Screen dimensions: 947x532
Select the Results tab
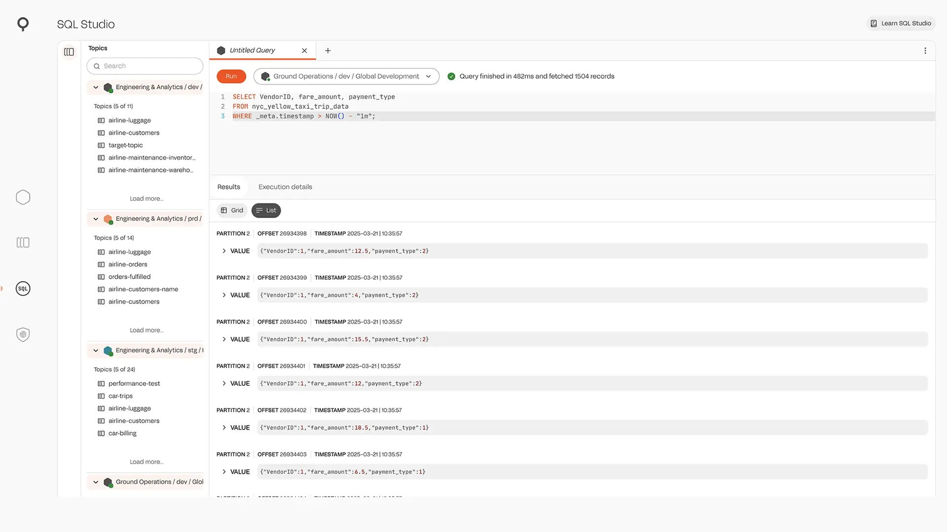click(228, 187)
